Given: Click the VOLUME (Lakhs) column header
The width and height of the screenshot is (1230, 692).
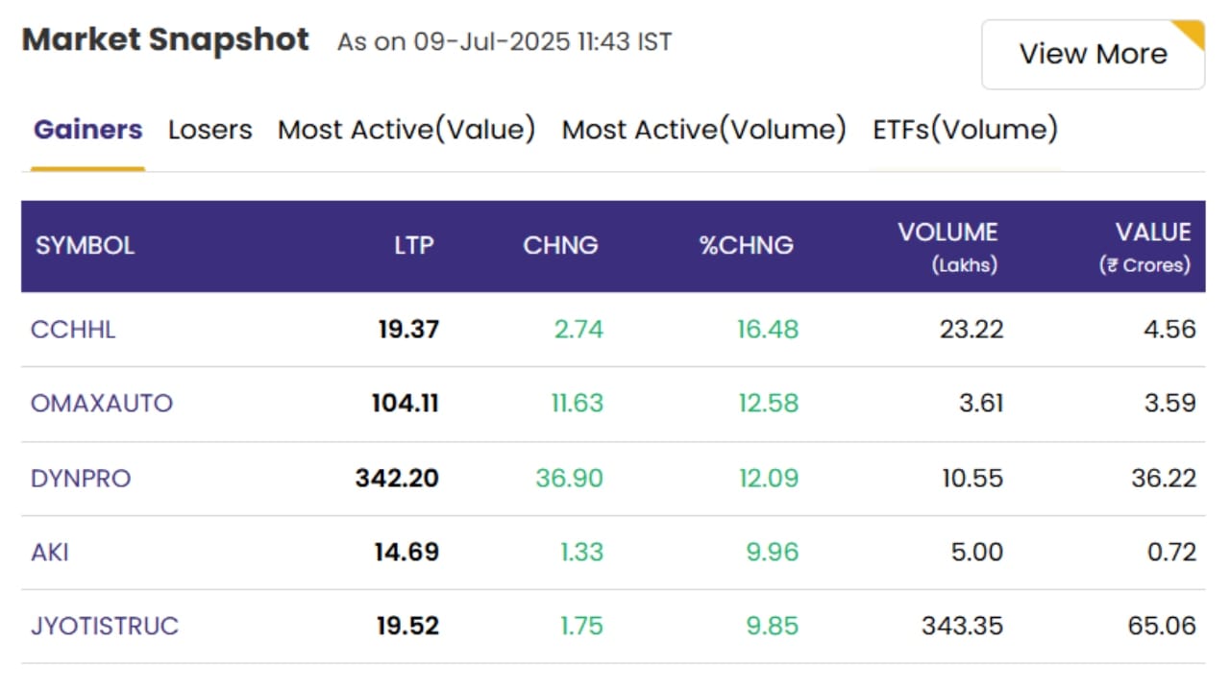Looking at the screenshot, I should [948, 247].
